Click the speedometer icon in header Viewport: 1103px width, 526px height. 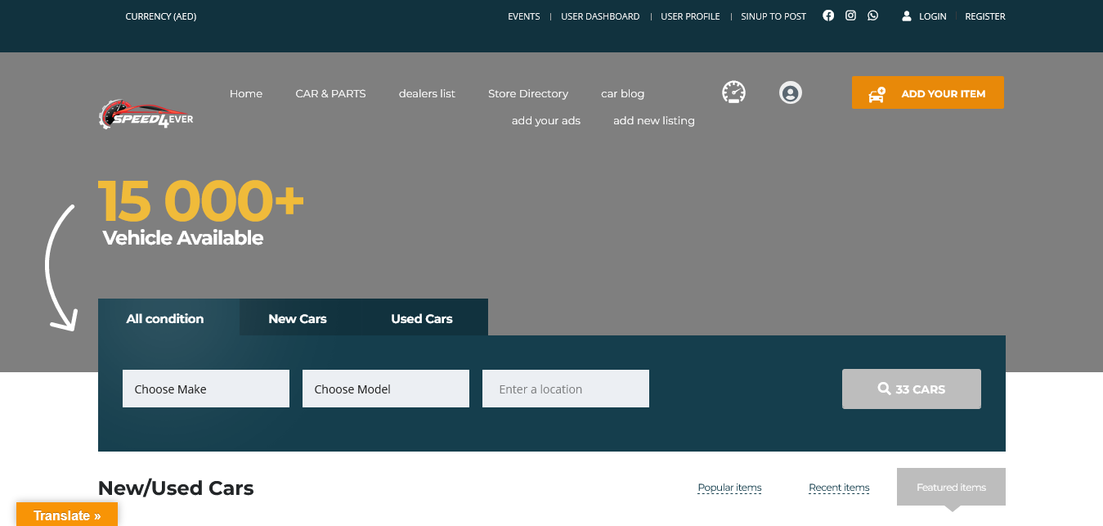pos(733,92)
